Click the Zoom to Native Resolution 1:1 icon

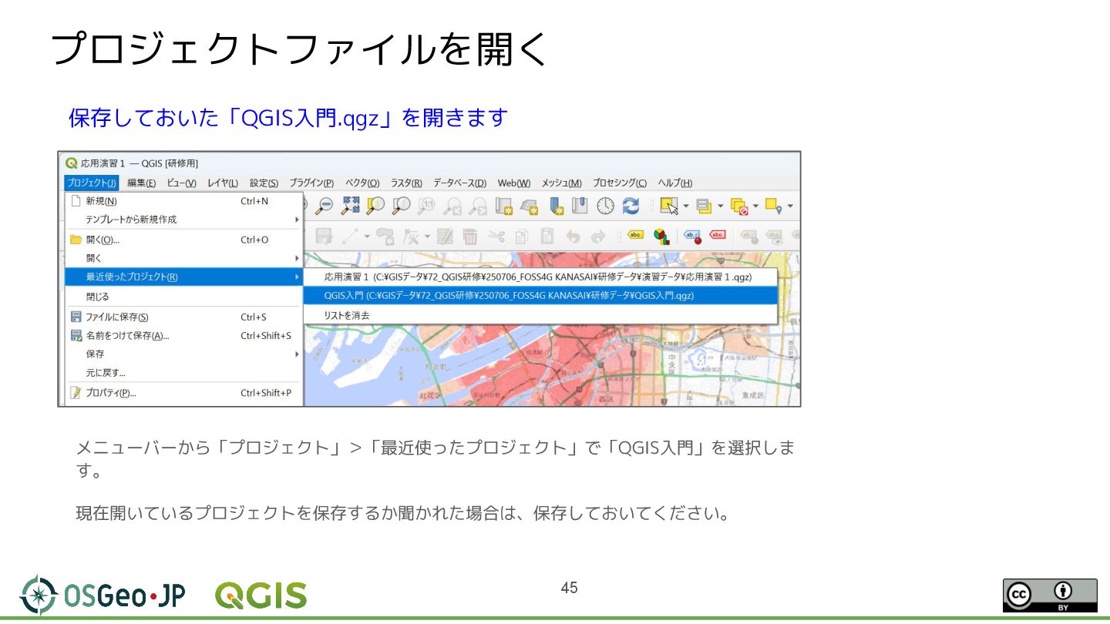pyautogui.click(x=427, y=206)
